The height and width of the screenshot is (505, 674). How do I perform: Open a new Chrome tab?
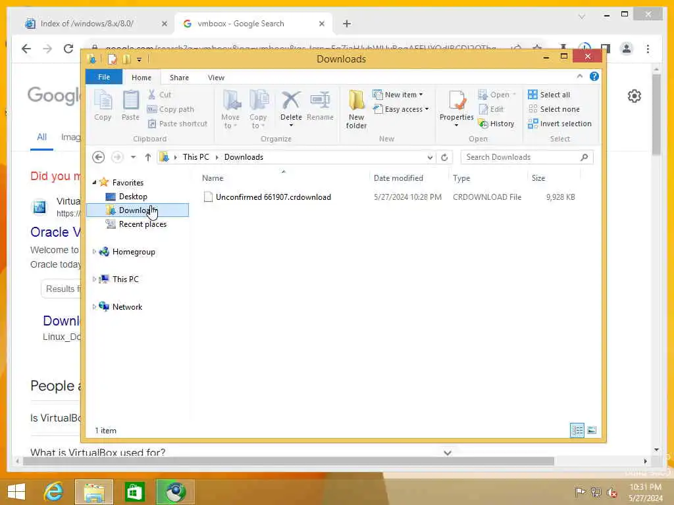(347, 24)
